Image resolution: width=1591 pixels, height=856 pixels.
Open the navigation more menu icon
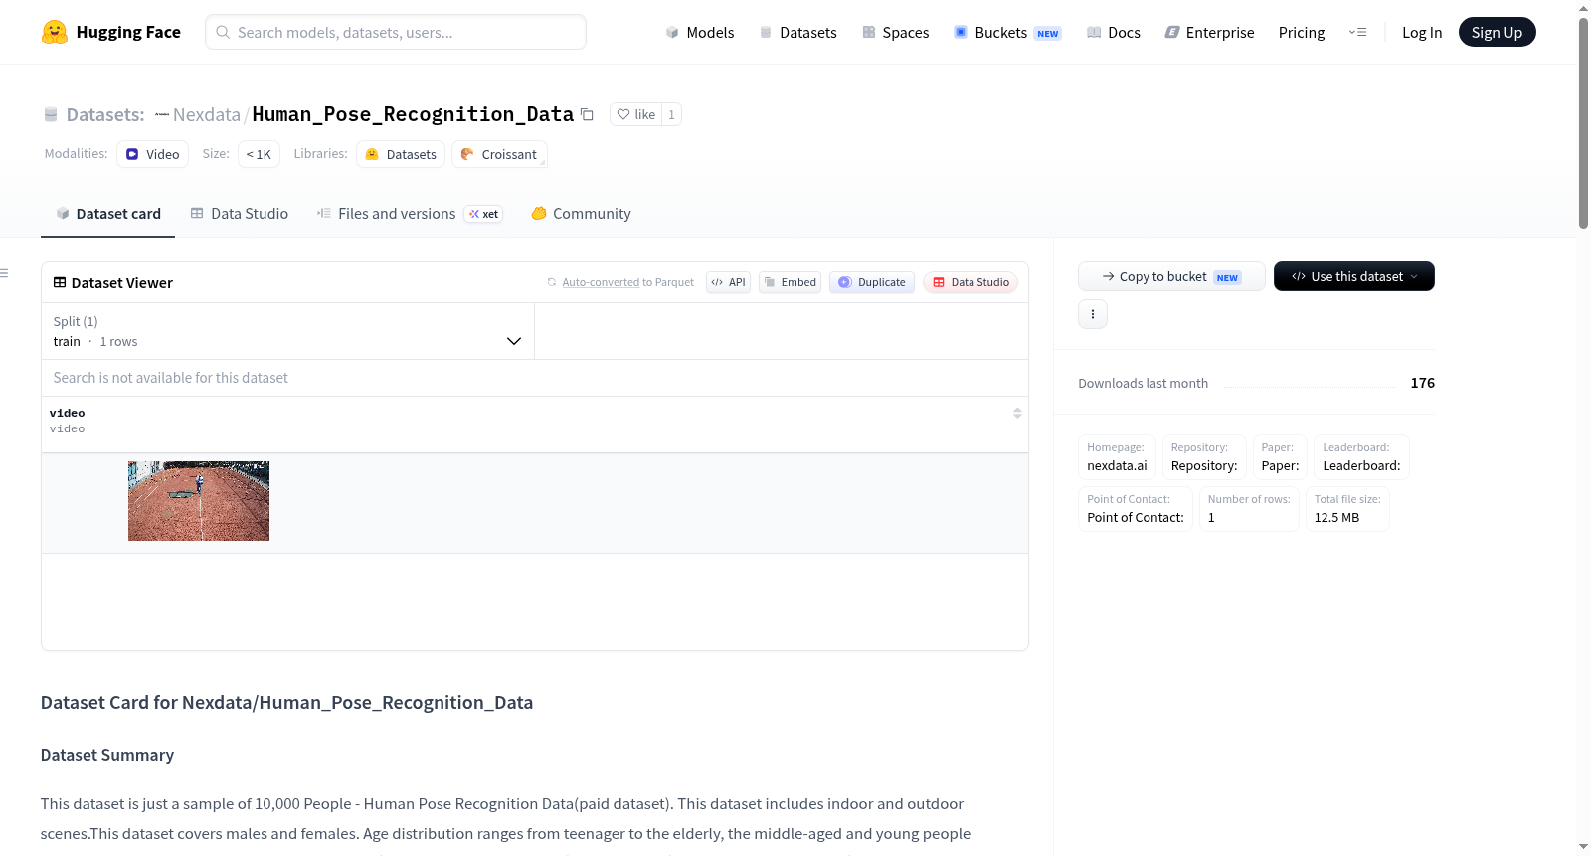click(x=1357, y=32)
